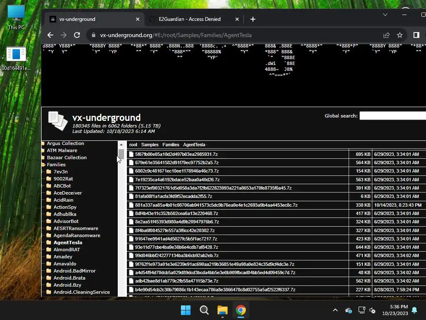Navigate to root in the breadcrumb
Viewport: 426px width, 320px height.
133,145
